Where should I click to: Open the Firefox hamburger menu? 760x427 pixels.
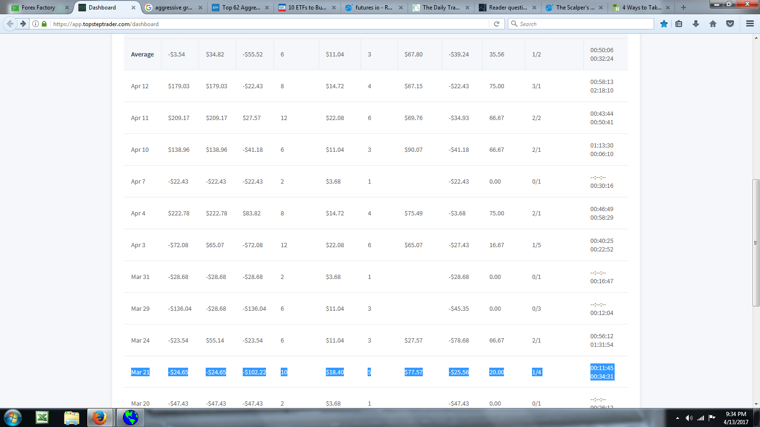coord(750,24)
